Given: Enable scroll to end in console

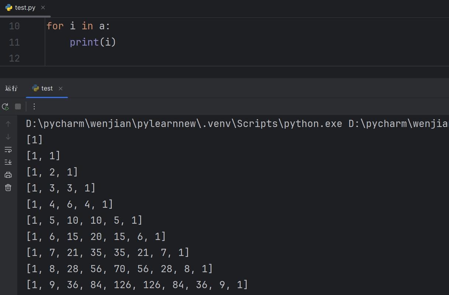Looking at the screenshot, I should [x=8, y=162].
